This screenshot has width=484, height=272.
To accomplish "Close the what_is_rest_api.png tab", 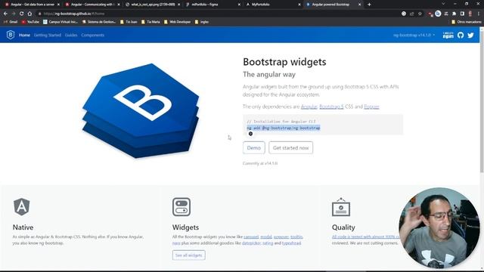I will (x=178, y=5).
